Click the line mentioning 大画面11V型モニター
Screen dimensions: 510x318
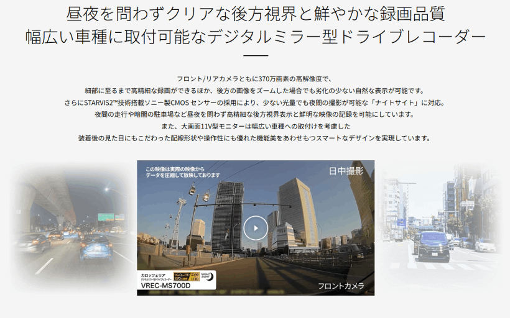click(x=255, y=126)
